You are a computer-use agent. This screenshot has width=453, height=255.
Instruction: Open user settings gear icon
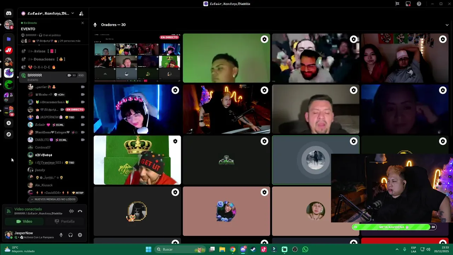(80, 235)
